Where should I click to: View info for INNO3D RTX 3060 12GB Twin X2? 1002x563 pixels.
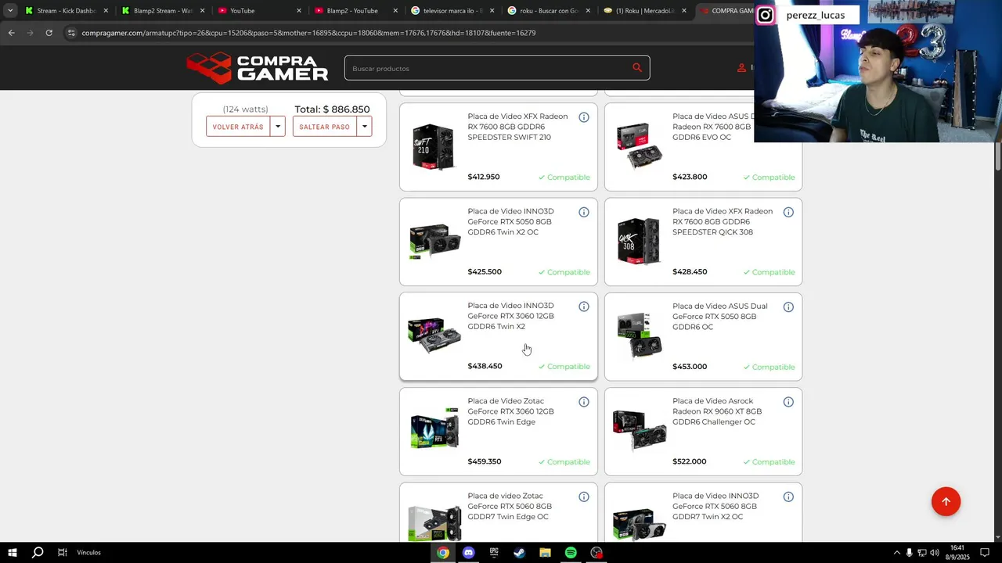tap(584, 307)
